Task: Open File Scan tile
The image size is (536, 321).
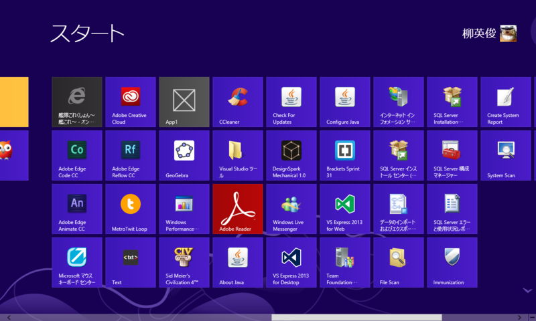Action: (x=399, y=263)
